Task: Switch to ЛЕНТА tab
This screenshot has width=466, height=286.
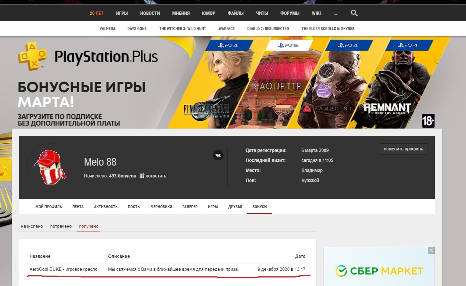Action: tap(78, 207)
